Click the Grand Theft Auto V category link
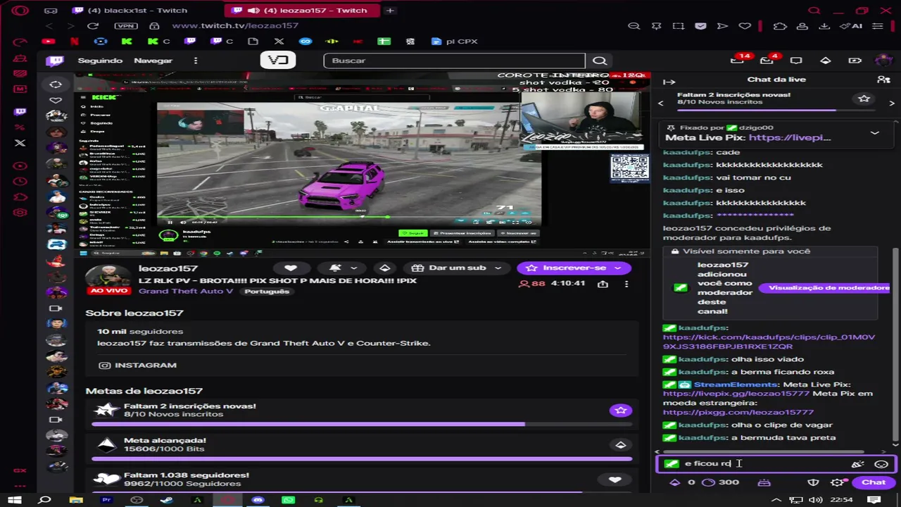 186,292
